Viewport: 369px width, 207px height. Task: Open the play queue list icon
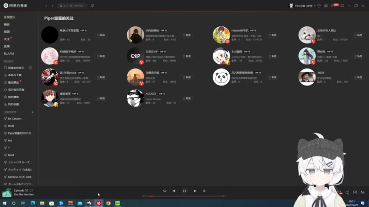click(x=363, y=193)
